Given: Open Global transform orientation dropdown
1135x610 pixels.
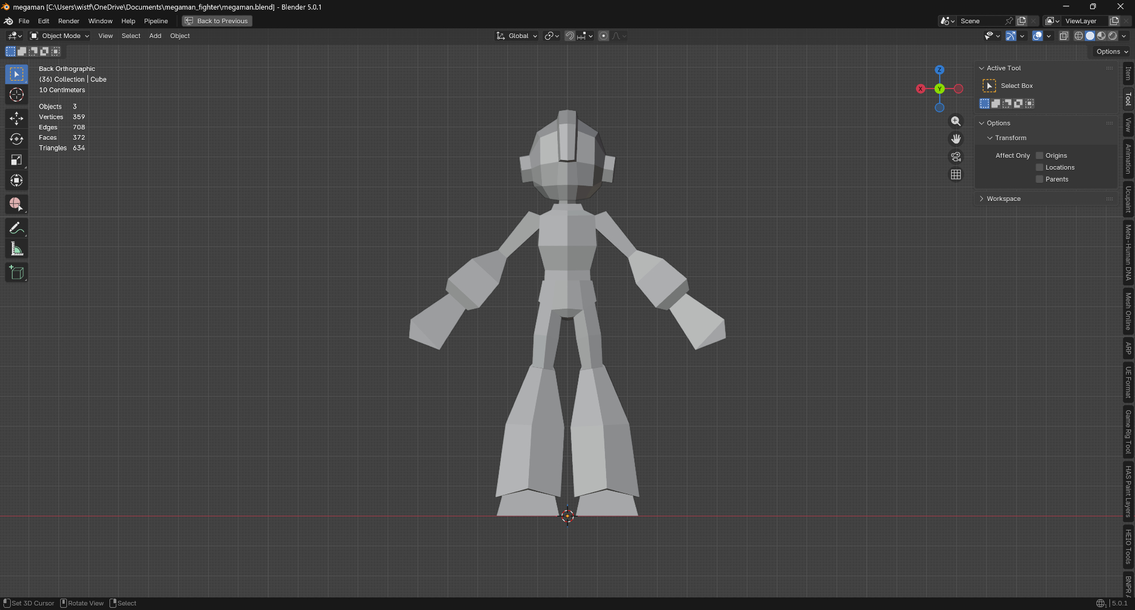Looking at the screenshot, I should coord(517,36).
